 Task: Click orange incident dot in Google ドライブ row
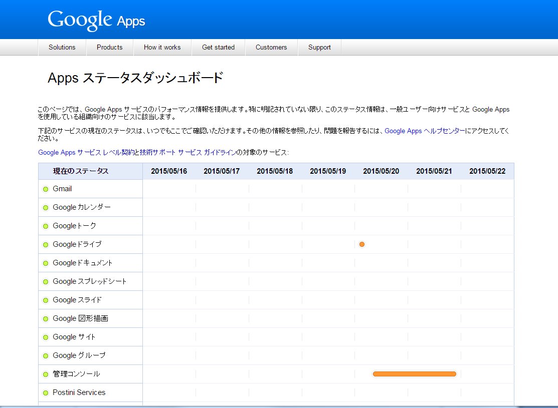(362, 244)
